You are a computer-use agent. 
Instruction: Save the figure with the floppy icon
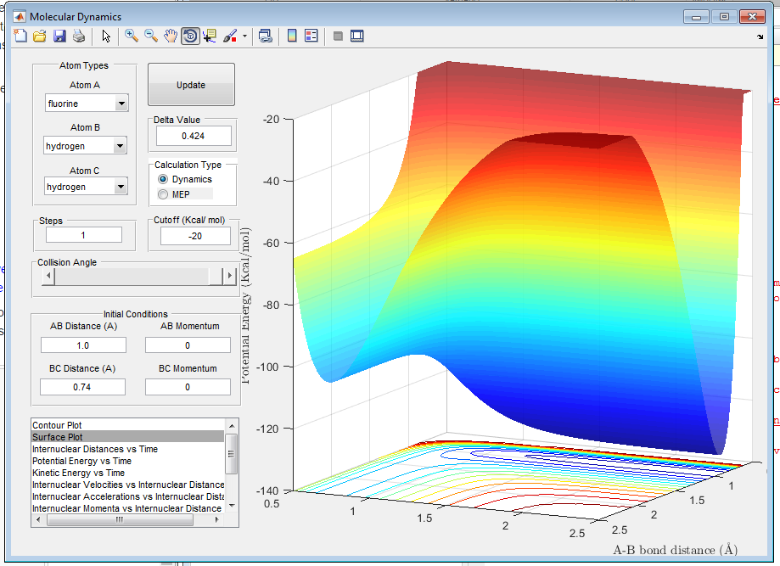(x=59, y=36)
